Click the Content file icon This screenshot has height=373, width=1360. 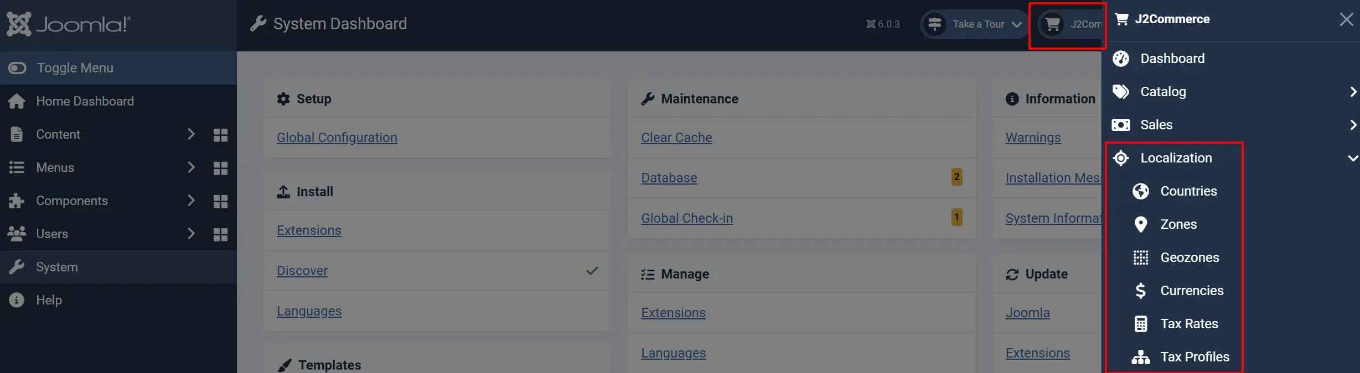[x=17, y=134]
